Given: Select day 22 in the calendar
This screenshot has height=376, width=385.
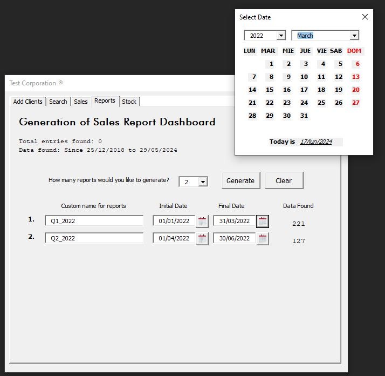Looking at the screenshot, I should pos(270,103).
